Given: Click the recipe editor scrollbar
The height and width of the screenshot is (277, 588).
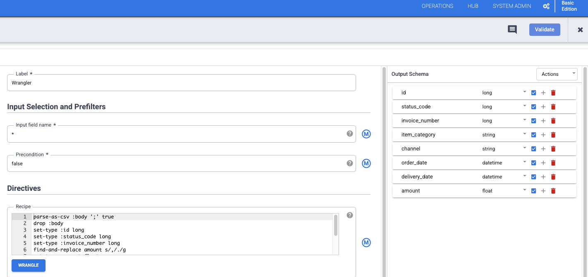Looking at the screenshot, I should [336, 225].
